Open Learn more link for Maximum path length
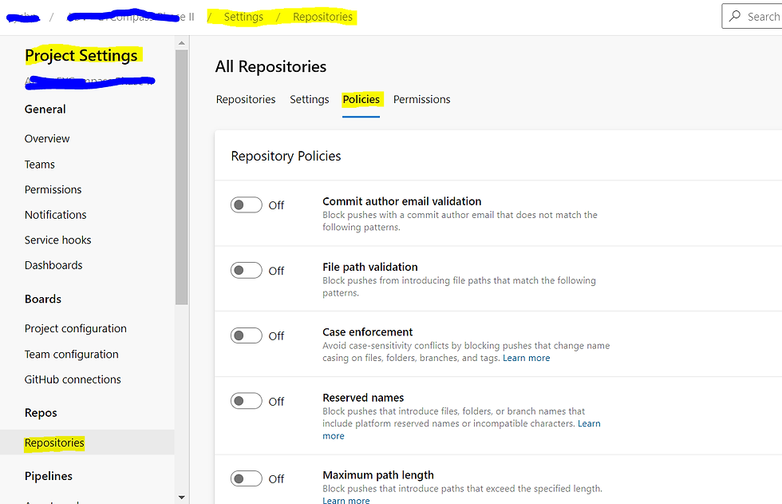The image size is (782, 504). [346, 499]
